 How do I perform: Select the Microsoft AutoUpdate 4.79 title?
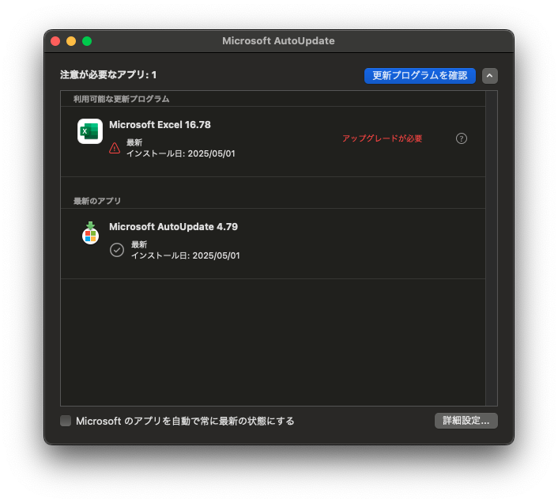pos(173,227)
